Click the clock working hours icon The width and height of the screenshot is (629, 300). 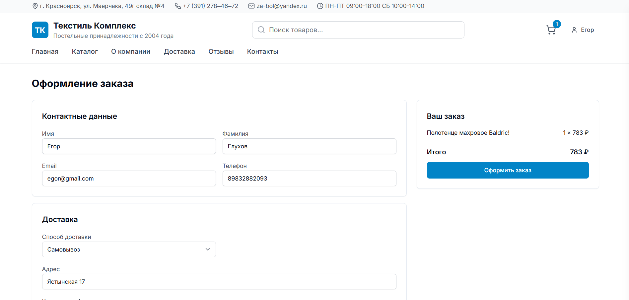(x=320, y=6)
